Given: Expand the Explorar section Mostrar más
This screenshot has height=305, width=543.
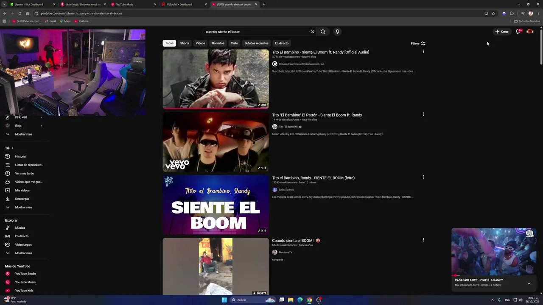Looking at the screenshot, I should click(x=24, y=253).
